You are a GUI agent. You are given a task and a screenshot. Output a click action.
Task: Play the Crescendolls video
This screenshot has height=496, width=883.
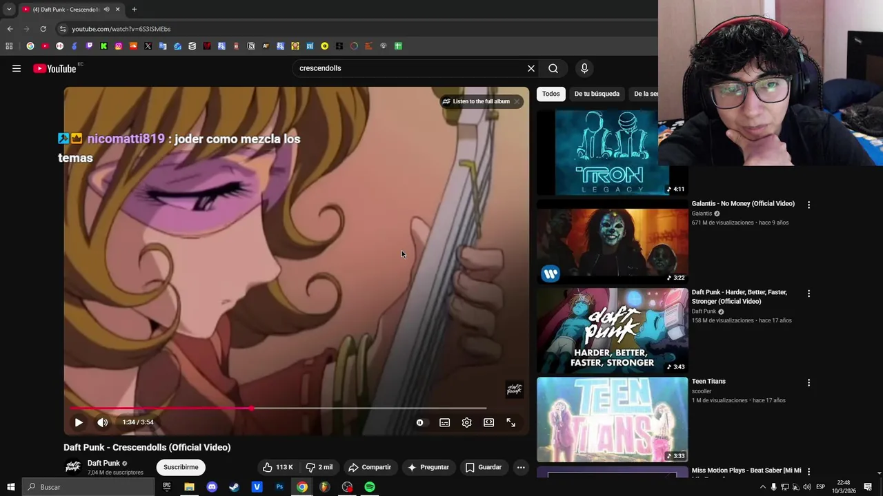click(79, 422)
